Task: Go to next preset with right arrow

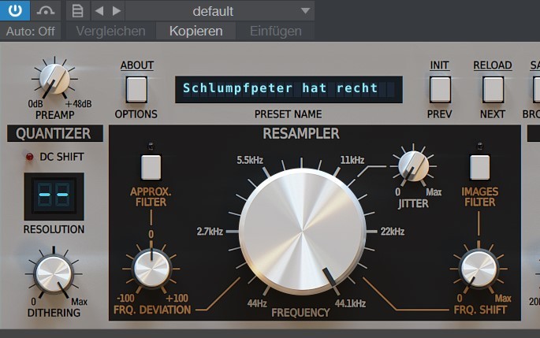Action: [x=117, y=11]
